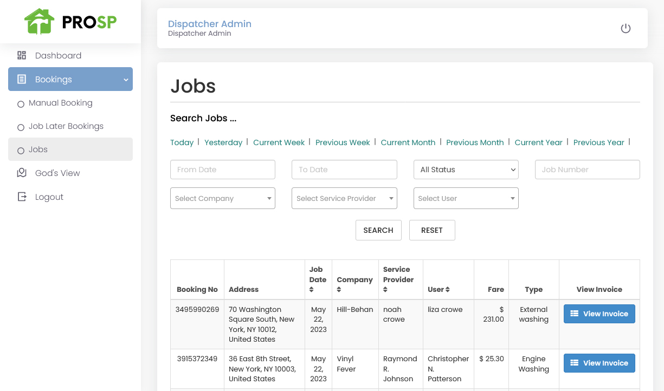Click the SEARCH button
This screenshot has width=664, height=391.
click(378, 230)
